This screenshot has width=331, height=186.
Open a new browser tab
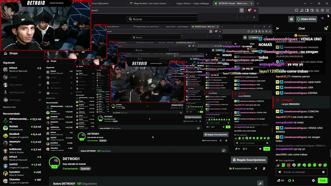tap(258, 3)
